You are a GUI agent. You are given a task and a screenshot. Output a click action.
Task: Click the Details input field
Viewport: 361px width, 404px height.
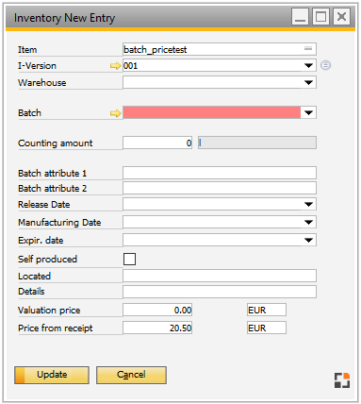(x=220, y=292)
